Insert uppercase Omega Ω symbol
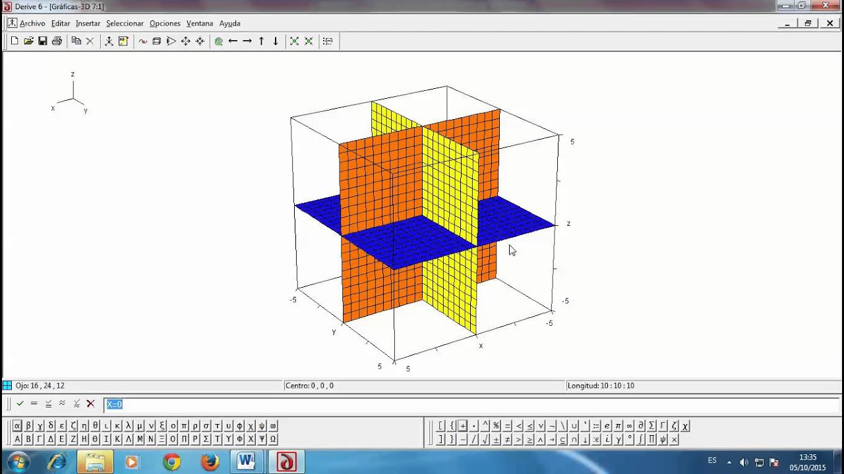The width and height of the screenshot is (844, 474). tap(272, 439)
